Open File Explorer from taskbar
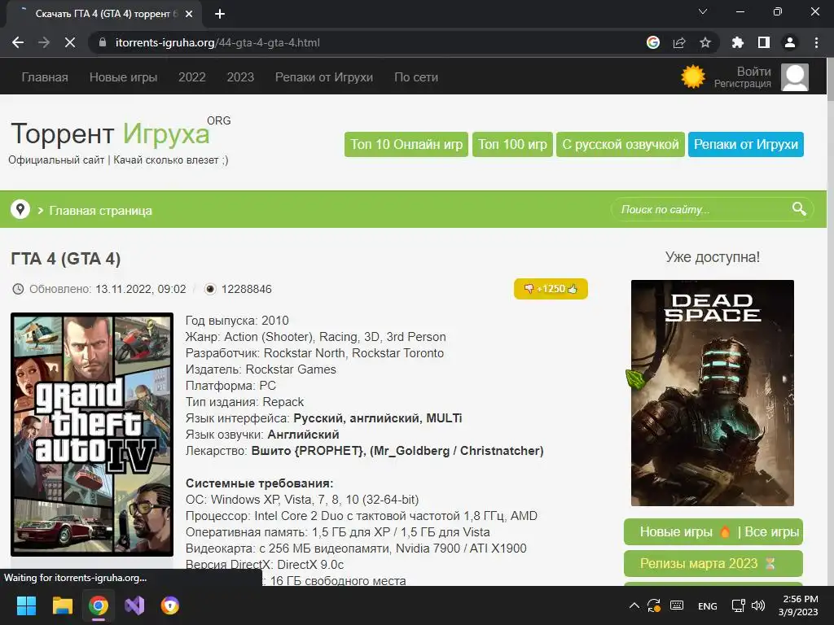The height and width of the screenshot is (625, 834). [62, 605]
